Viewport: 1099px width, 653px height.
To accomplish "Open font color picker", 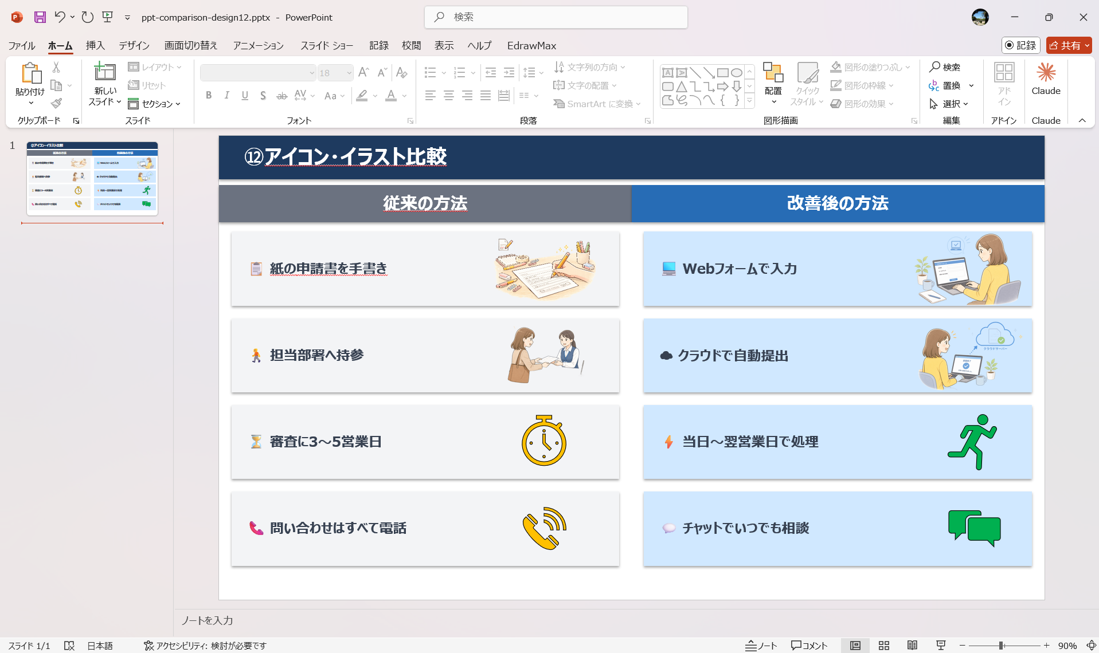I will point(390,96).
